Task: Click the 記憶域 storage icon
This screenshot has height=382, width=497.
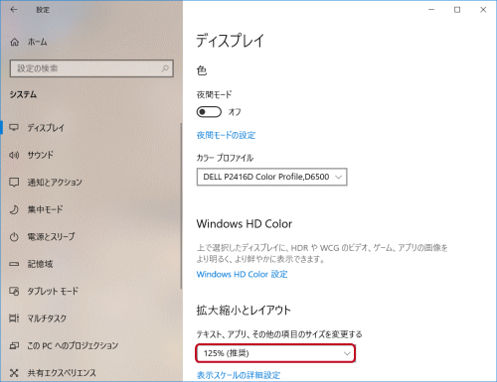Action: pyautogui.click(x=14, y=264)
